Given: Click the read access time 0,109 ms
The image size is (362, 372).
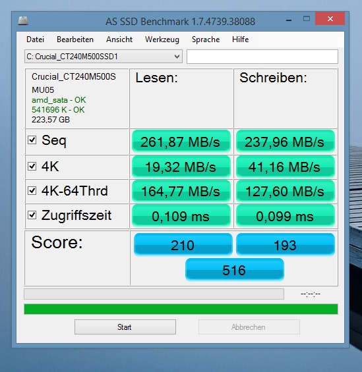Looking at the screenshot, I should [181, 216].
